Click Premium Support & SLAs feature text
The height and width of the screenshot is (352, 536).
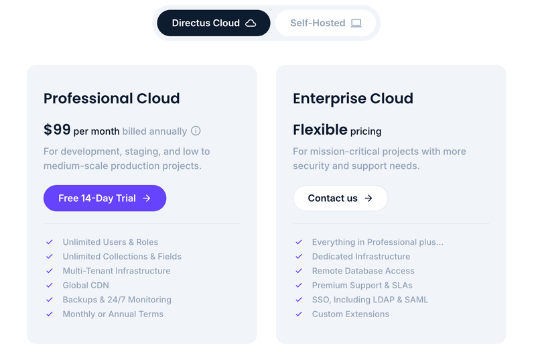(x=362, y=285)
